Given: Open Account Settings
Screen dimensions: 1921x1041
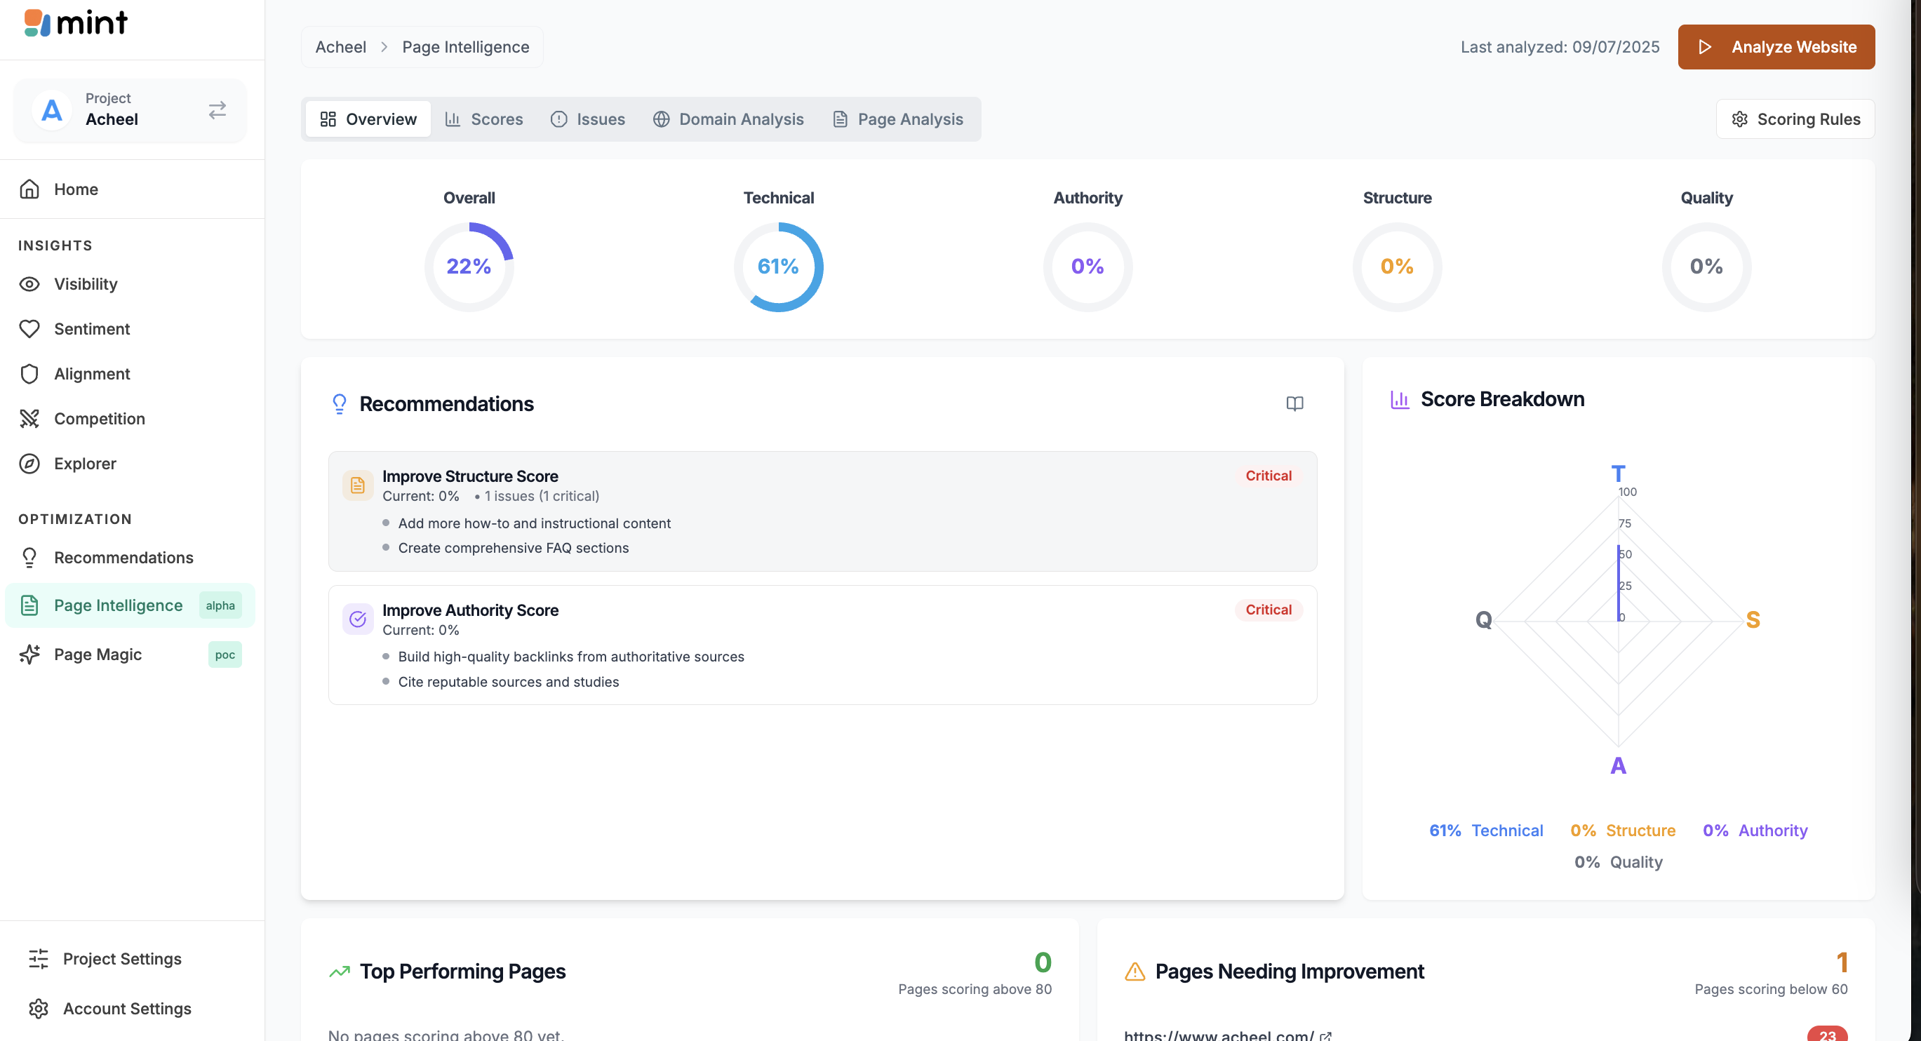Looking at the screenshot, I should (x=127, y=1008).
